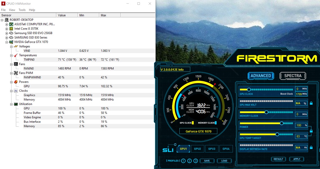The image size is (320, 169).
Task: Select the GPU1 tab
Action: (x=183, y=149)
